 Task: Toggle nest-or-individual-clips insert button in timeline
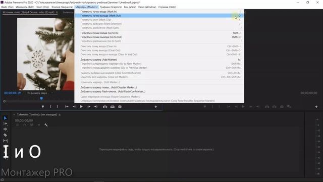pos(18,125)
